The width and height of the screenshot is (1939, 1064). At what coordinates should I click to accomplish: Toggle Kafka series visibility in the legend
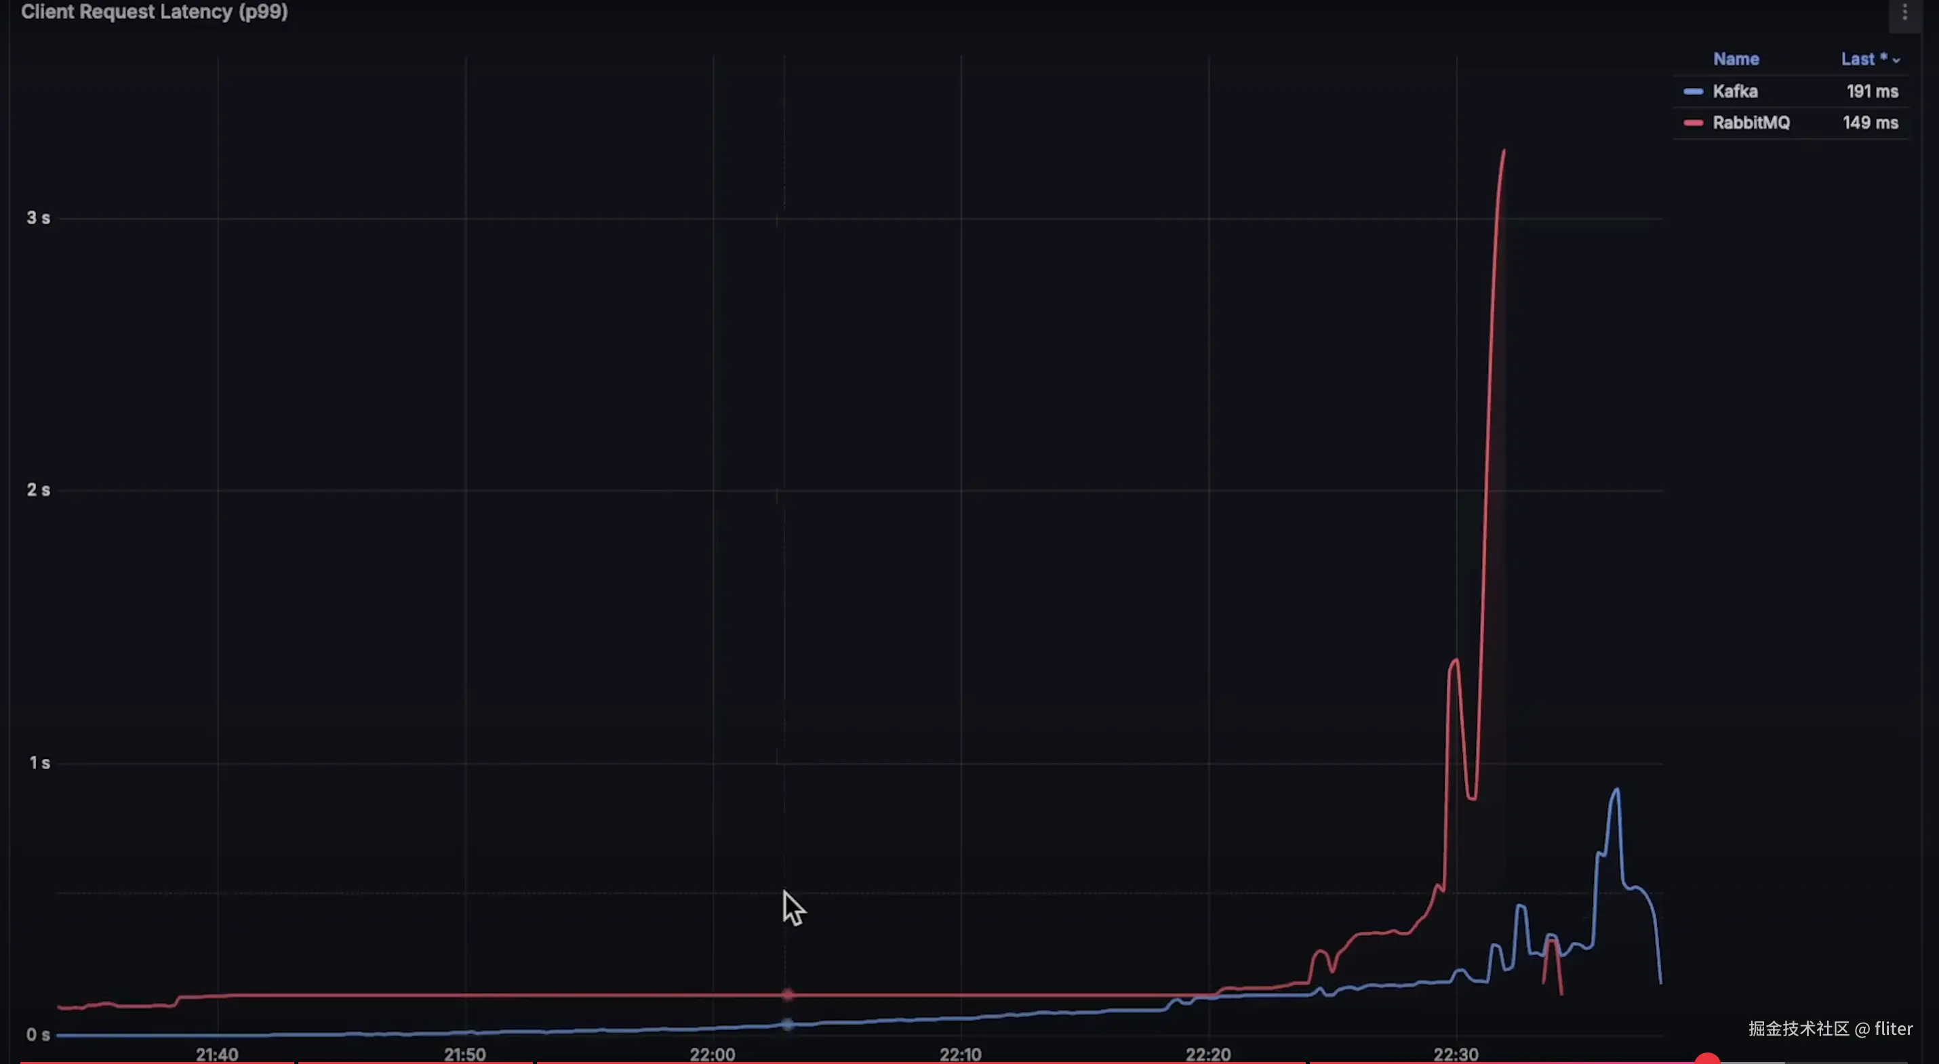(1734, 91)
